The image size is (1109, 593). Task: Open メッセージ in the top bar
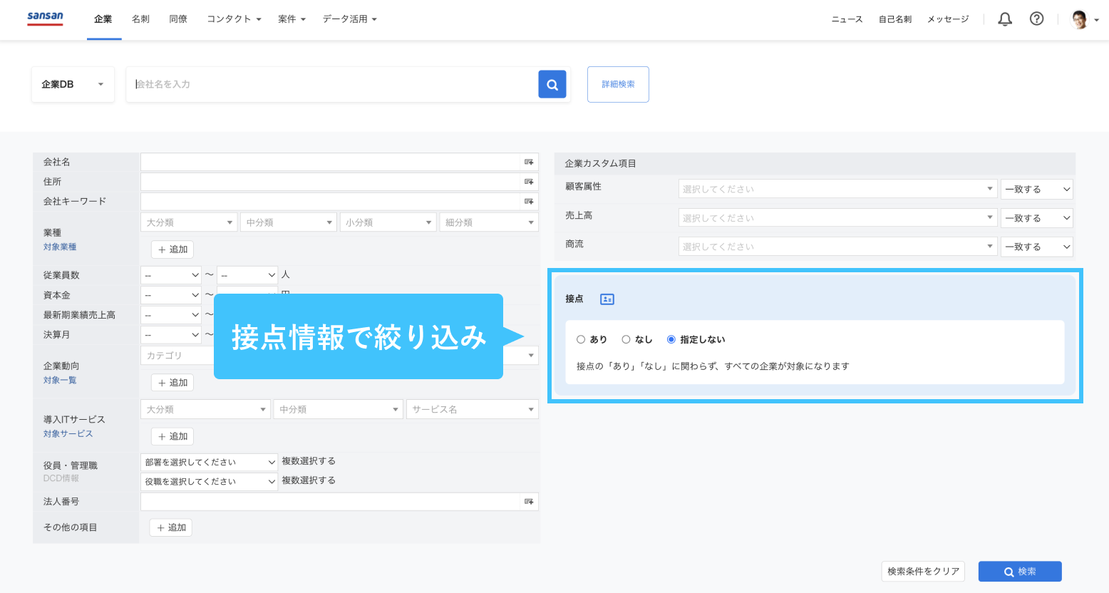pyautogui.click(x=948, y=19)
